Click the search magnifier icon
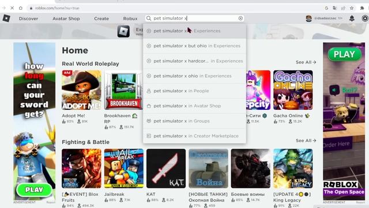 pos(149,18)
